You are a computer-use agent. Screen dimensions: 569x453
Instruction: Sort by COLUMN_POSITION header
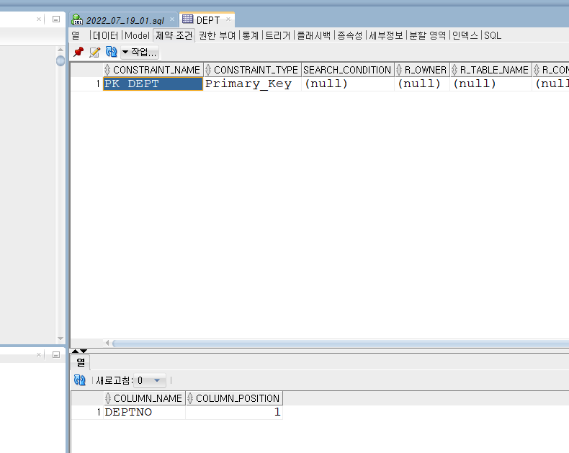(234, 398)
